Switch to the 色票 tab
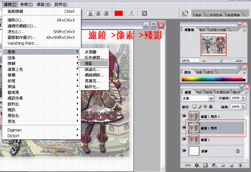The image size is (251, 172). coord(199,72)
